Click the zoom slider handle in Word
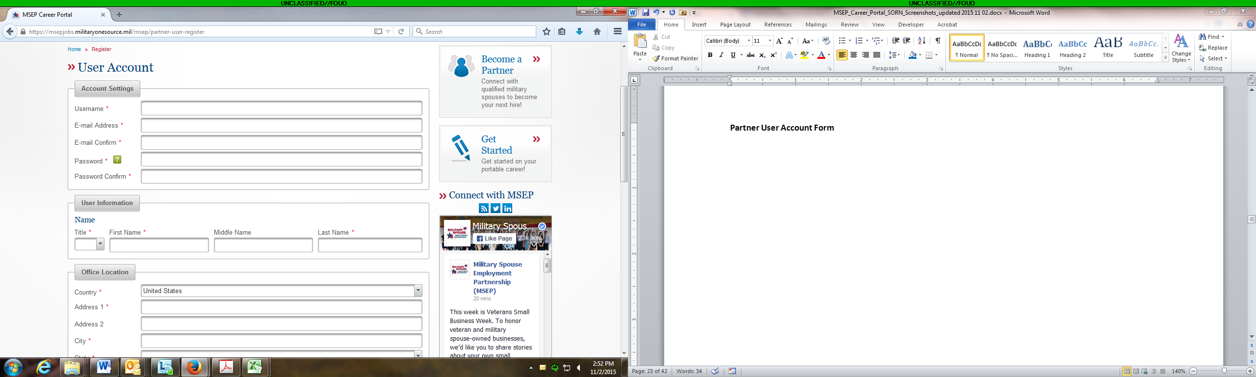The width and height of the screenshot is (1256, 377). coord(1225,371)
